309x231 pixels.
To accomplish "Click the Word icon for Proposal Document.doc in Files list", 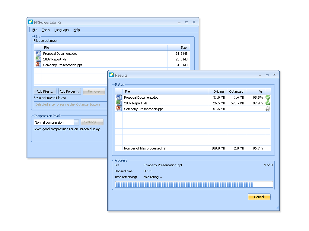I will (x=38, y=53).
